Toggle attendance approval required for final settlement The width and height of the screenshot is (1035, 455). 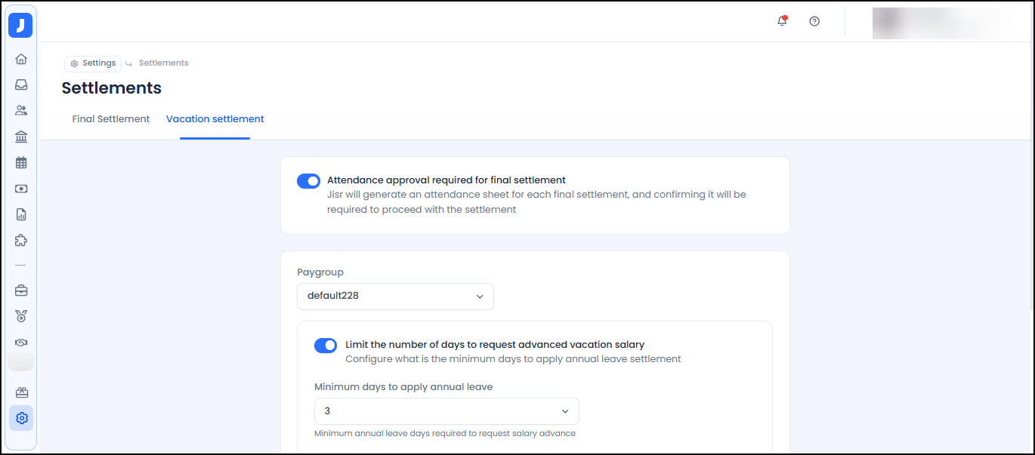point(308,181)
